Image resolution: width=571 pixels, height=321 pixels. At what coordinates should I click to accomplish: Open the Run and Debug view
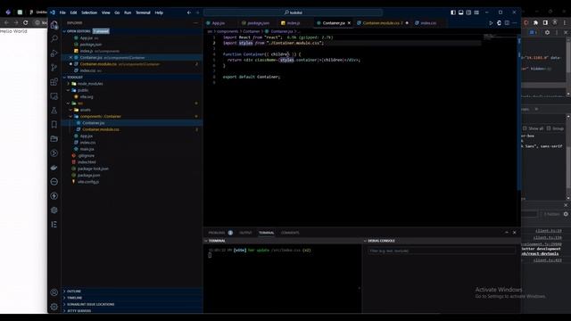click(x=54, y=53)
